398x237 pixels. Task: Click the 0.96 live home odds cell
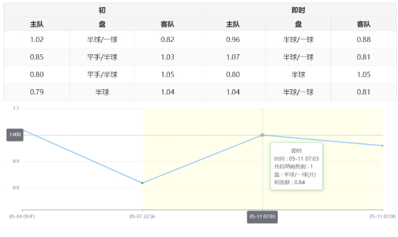point(233,39)
